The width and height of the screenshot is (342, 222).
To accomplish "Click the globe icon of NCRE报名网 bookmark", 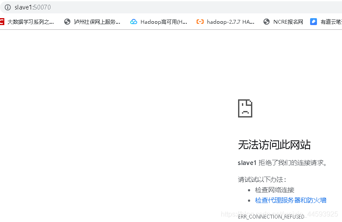I will click(x=267, y=22).
